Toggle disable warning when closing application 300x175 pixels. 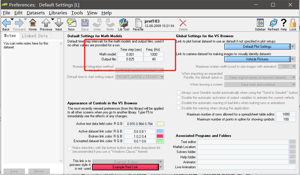pos(179,108)
